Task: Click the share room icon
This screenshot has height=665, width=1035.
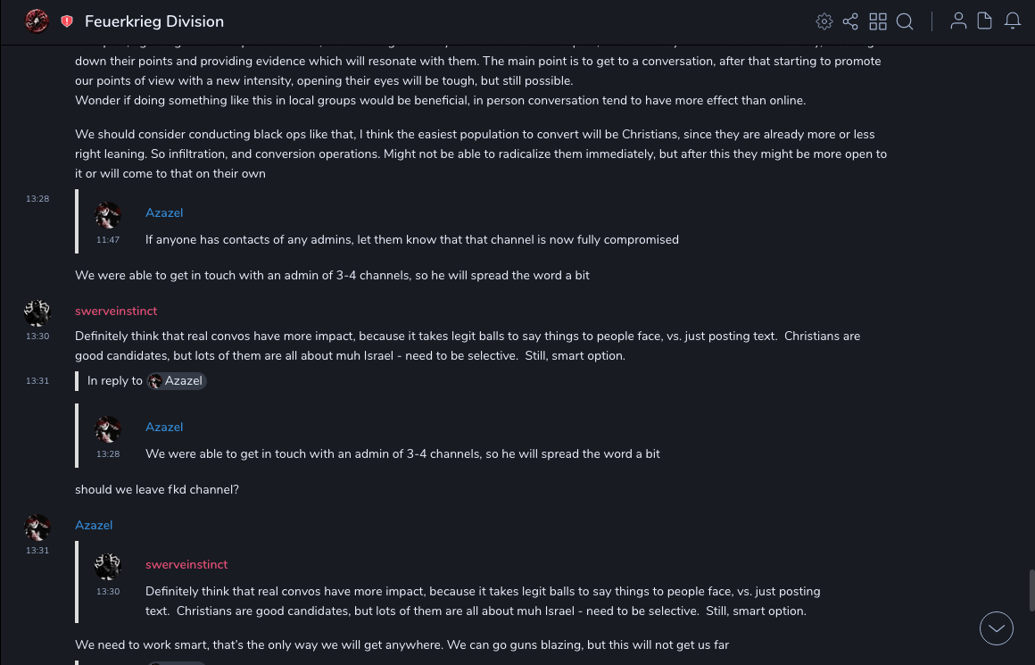Action: point(850,21)
